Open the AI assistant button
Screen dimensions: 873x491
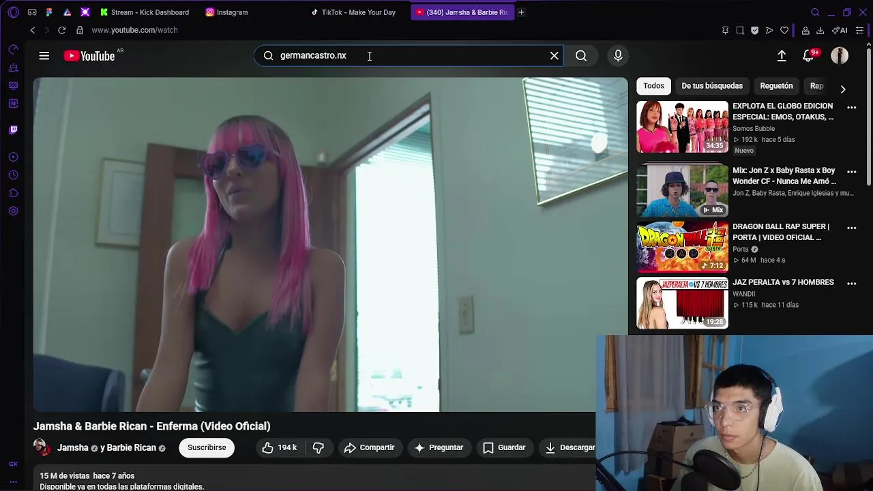point(840,30)
